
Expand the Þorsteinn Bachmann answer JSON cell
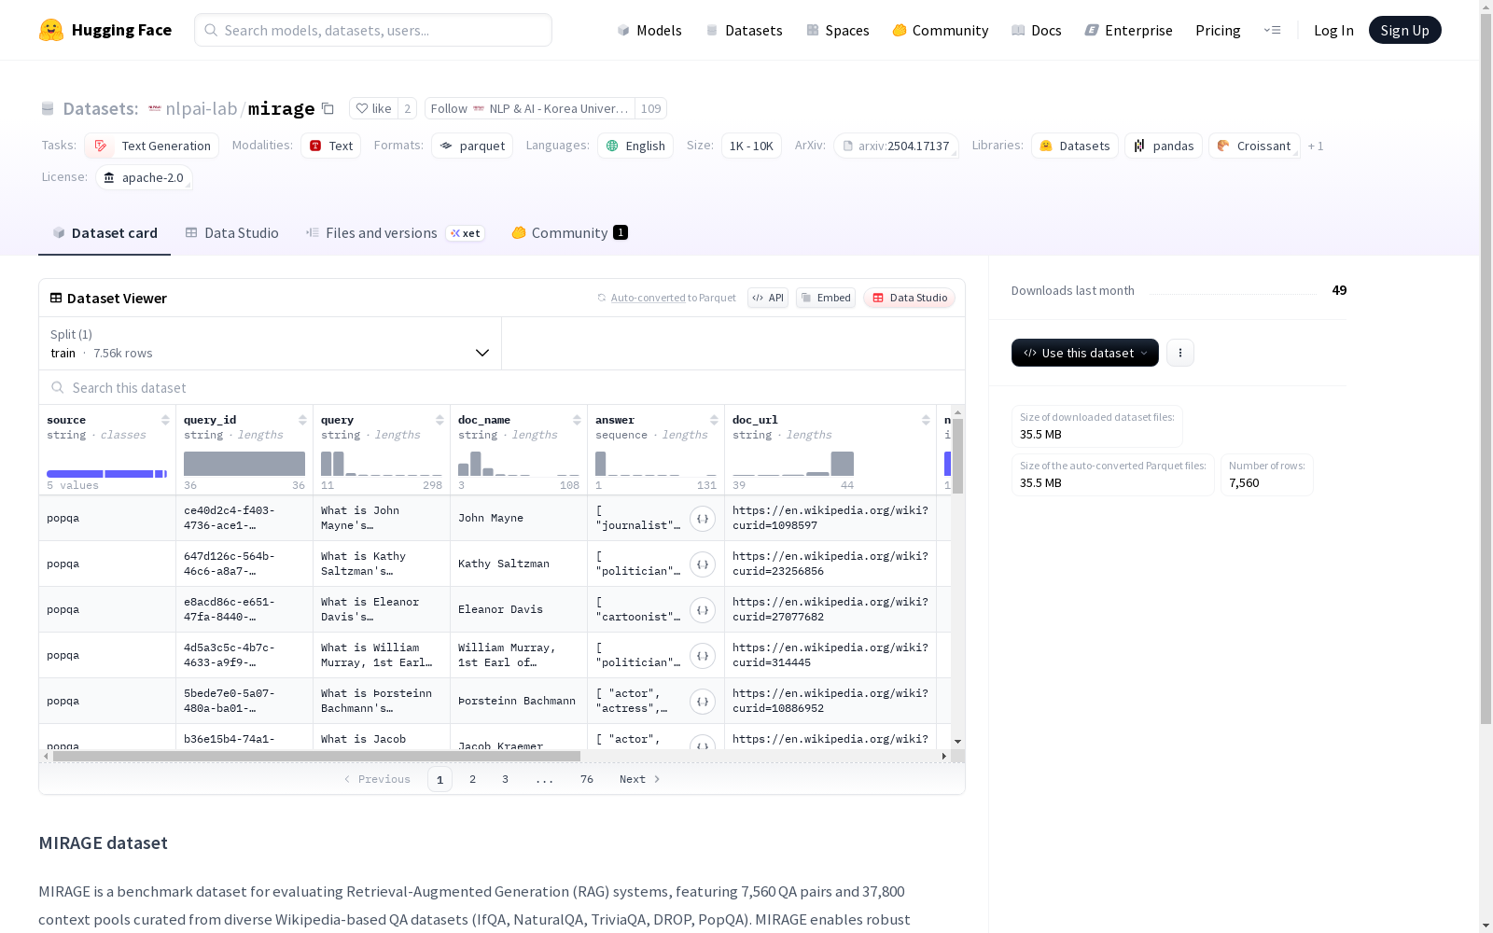pyautogui.click(x=703, y=702)
